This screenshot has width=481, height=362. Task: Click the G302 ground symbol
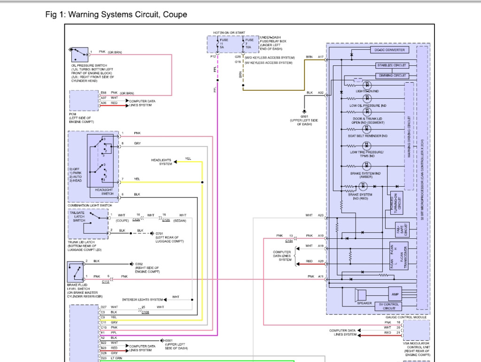tap(132, 264)
